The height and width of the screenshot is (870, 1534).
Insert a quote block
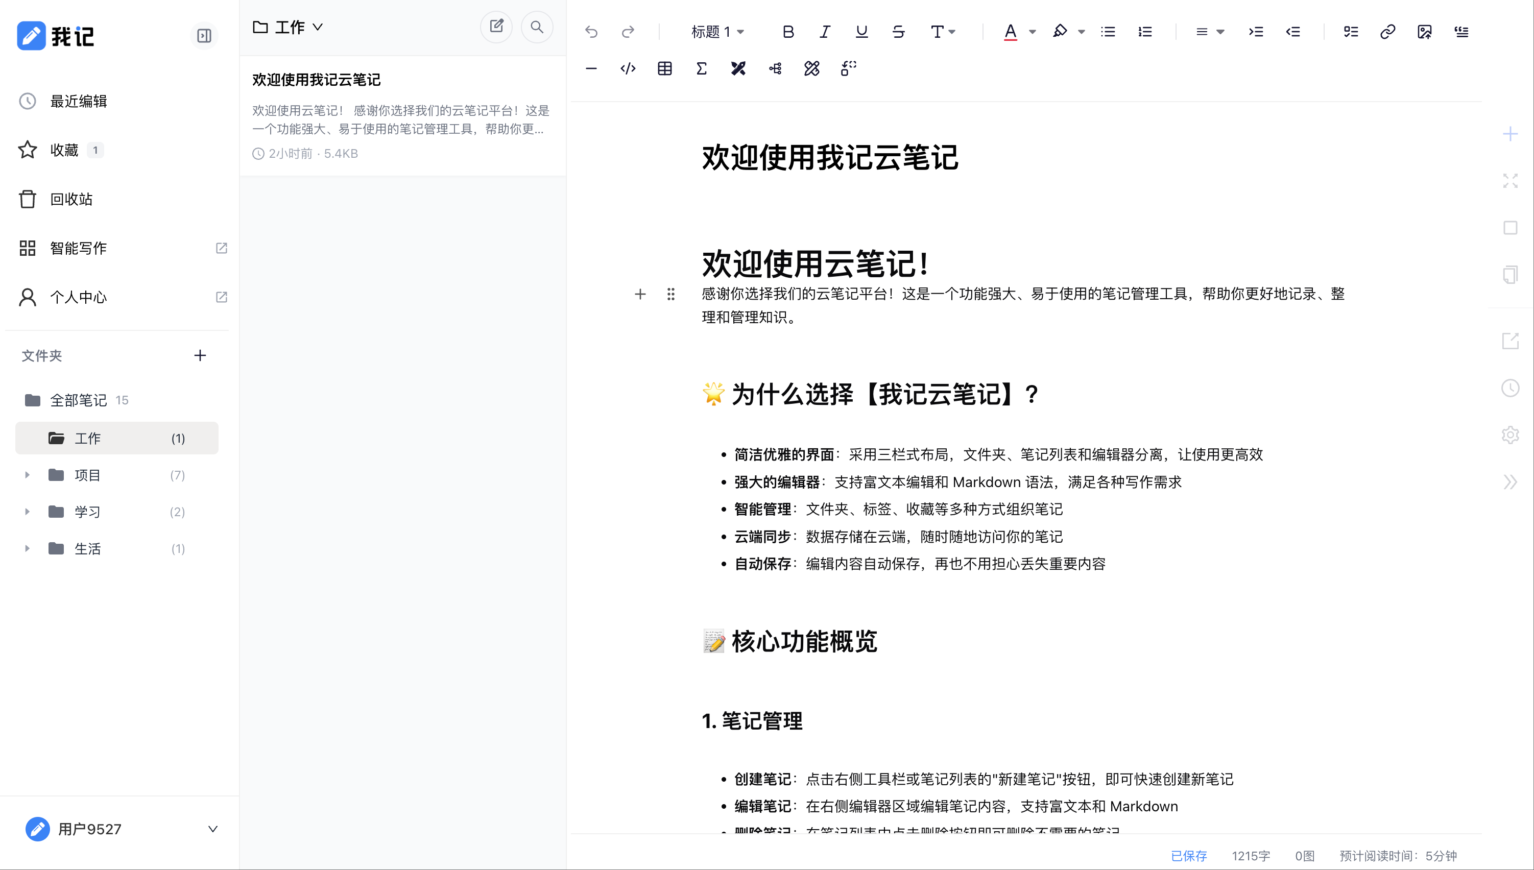point(1461,32)
